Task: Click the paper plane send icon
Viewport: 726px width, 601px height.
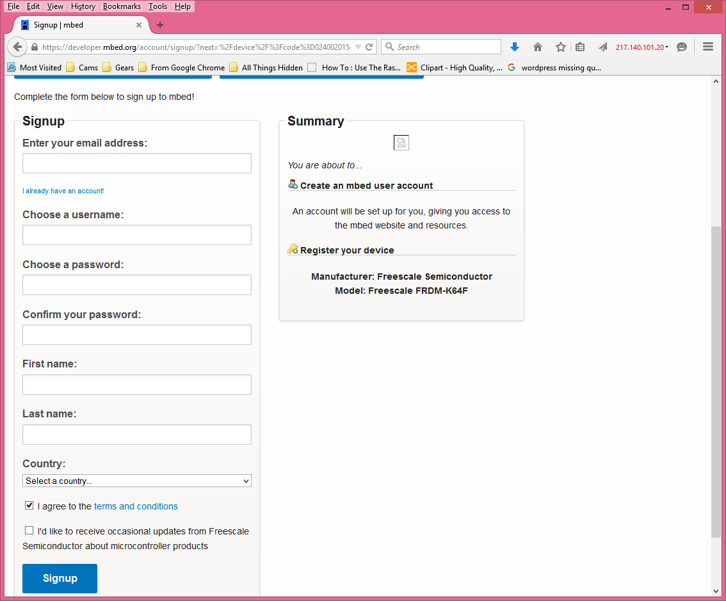Action: coord(602,47)
